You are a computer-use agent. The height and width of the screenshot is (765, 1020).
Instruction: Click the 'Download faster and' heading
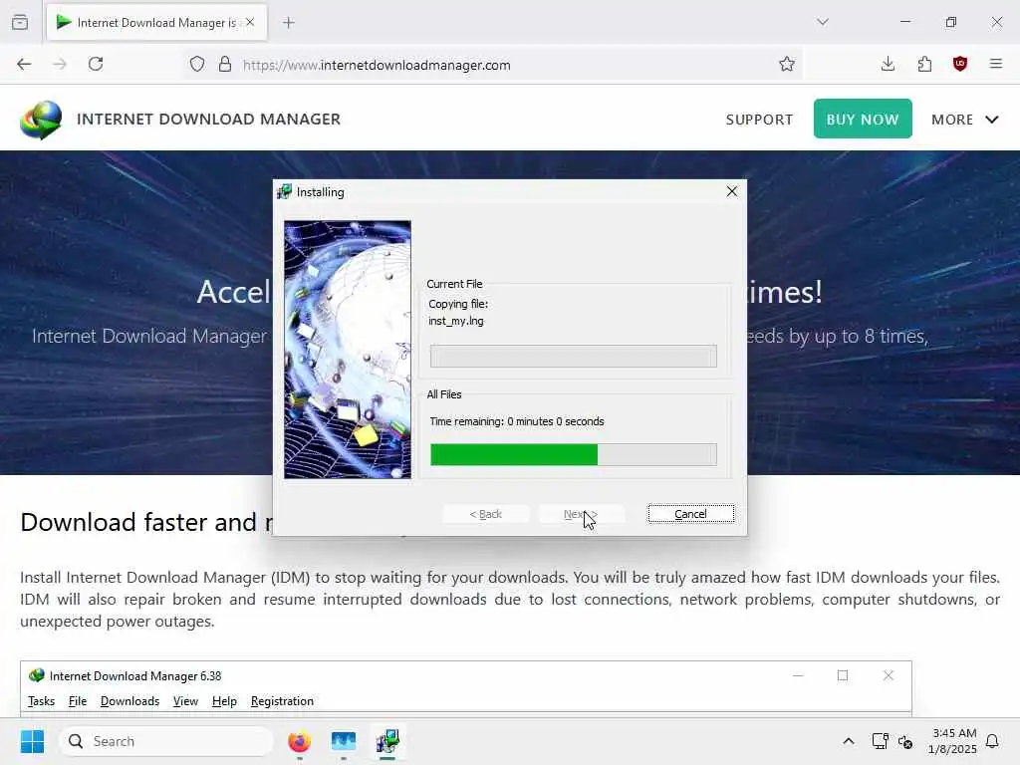click(145, 522)
